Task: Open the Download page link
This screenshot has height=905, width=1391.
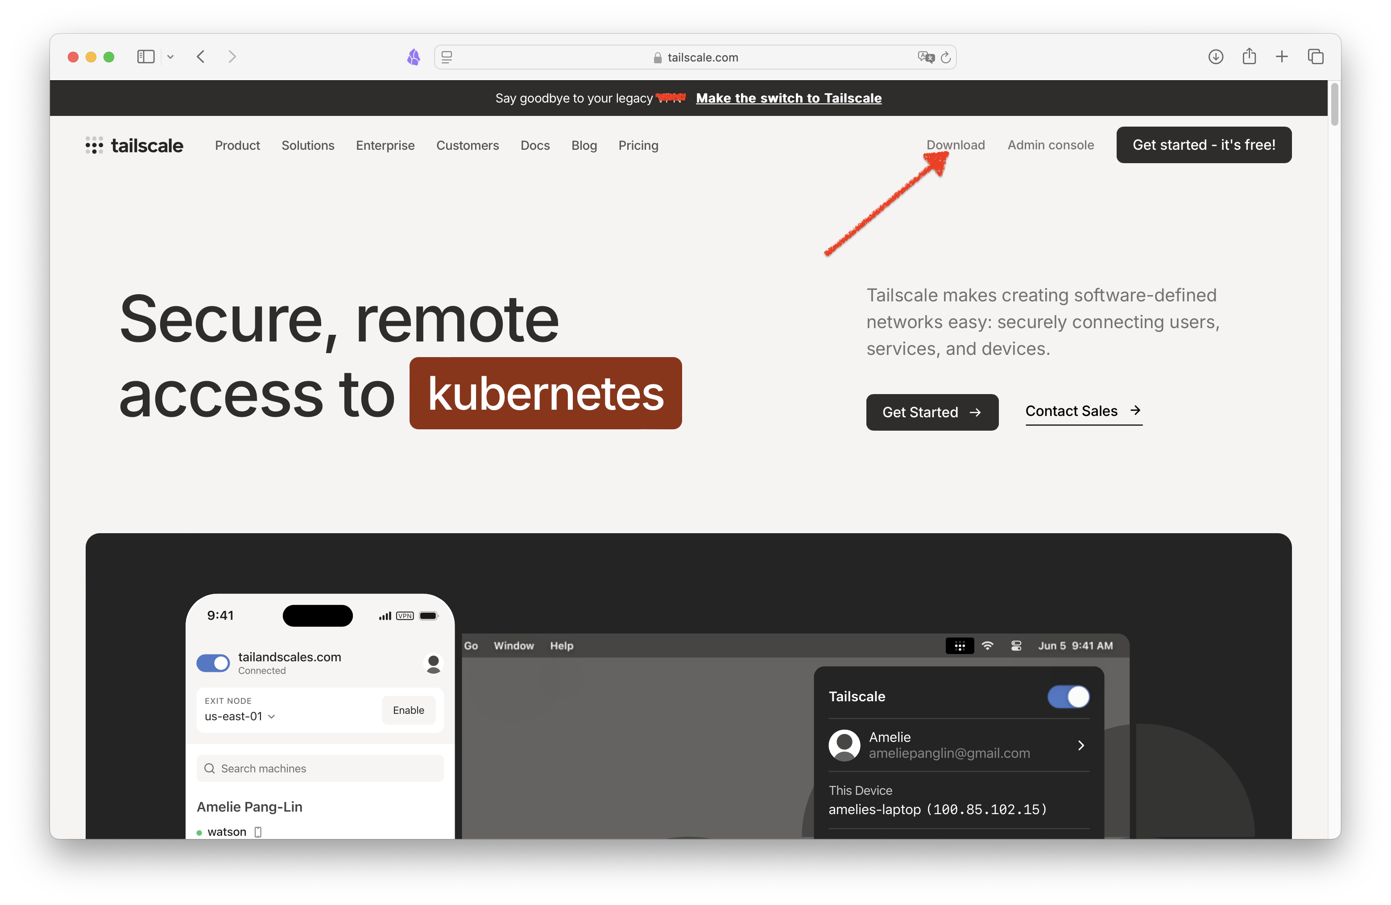Action: [955, 145]
